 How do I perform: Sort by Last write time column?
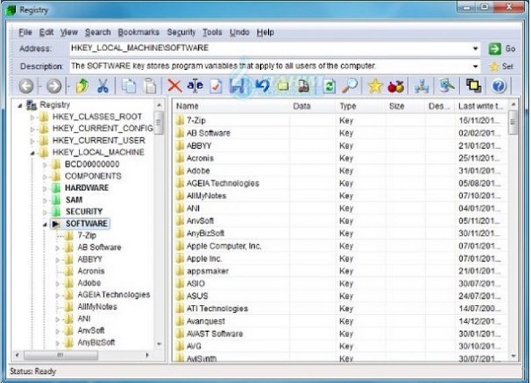tap(481, 106)
